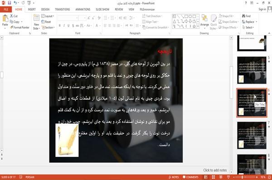The height and width of the screenshot is (180, 272).
Task: Click the New Slide icon
Action: (36, 18)
